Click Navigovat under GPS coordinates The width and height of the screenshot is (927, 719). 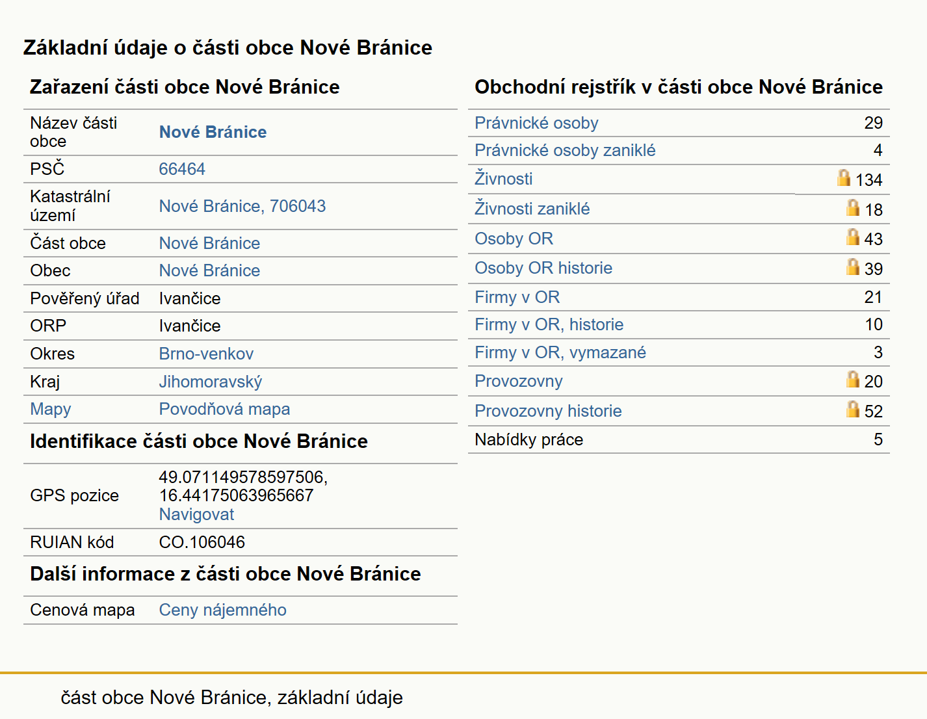click(196, 514)
